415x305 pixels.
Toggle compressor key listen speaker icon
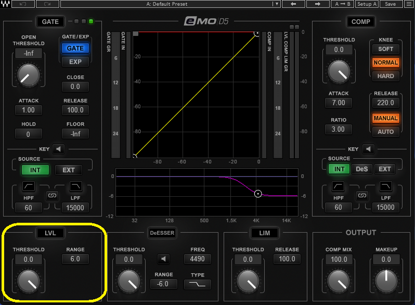click(369, 149)
